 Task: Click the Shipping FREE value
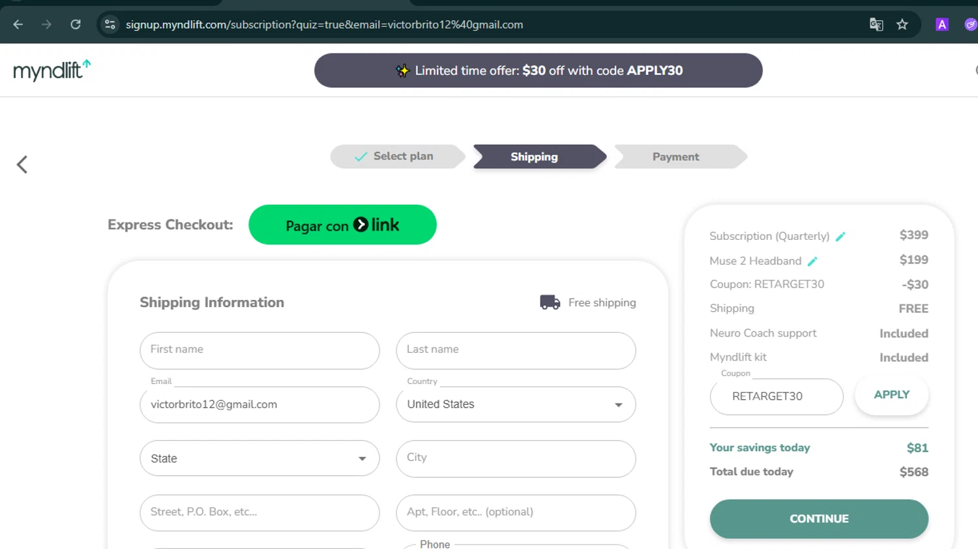[913, 308]
